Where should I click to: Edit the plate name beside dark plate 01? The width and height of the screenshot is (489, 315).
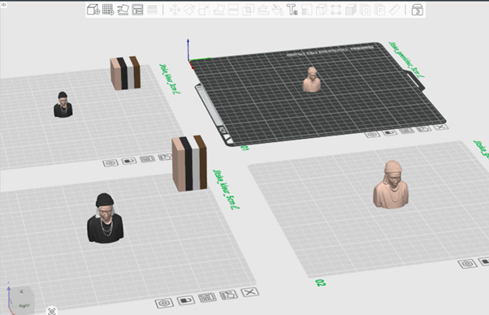(406, 59)
